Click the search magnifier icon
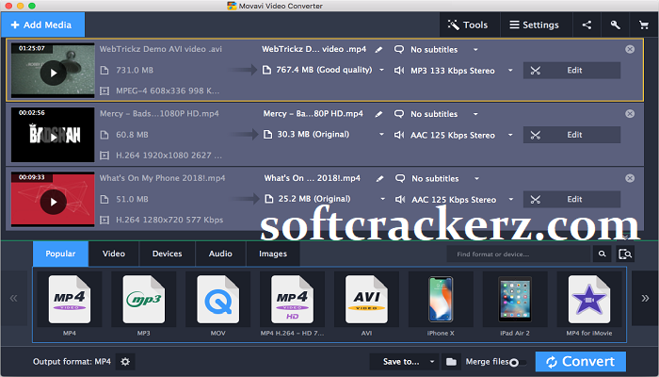659x377 pixels. (x=603, y=254)
